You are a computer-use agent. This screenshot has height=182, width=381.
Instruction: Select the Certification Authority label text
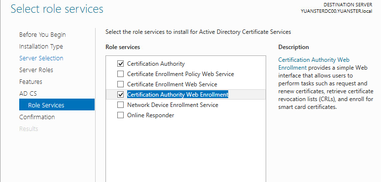156,64
